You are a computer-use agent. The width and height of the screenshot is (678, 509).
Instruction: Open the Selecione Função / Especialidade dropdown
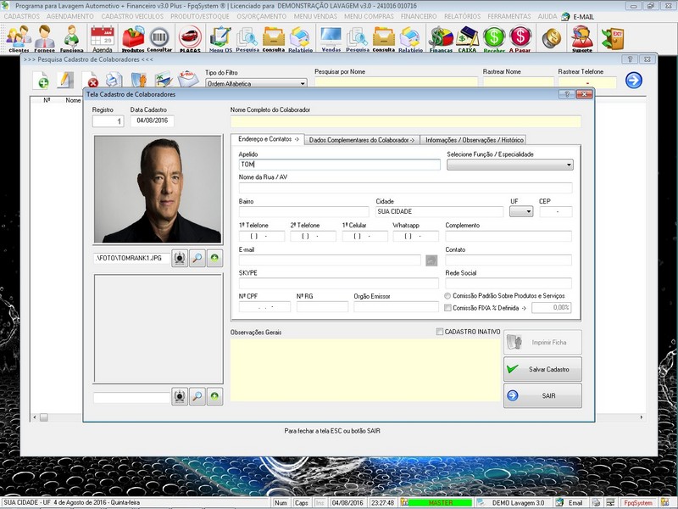pos(510,165)
